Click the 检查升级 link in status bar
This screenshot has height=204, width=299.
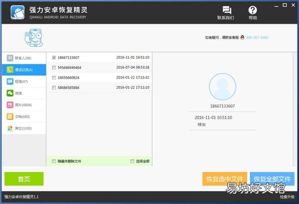[287, 197]
